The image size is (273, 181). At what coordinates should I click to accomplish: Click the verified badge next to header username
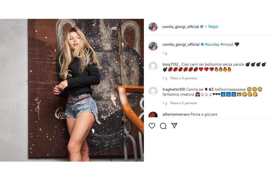click(x=202, y=27)
